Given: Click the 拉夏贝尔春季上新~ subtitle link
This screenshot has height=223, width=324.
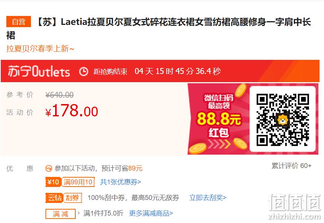Looking at the screenshot, I should tap(40, 49).
